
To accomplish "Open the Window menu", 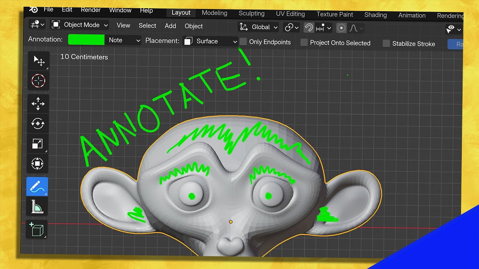I will [x=120, y=10].
